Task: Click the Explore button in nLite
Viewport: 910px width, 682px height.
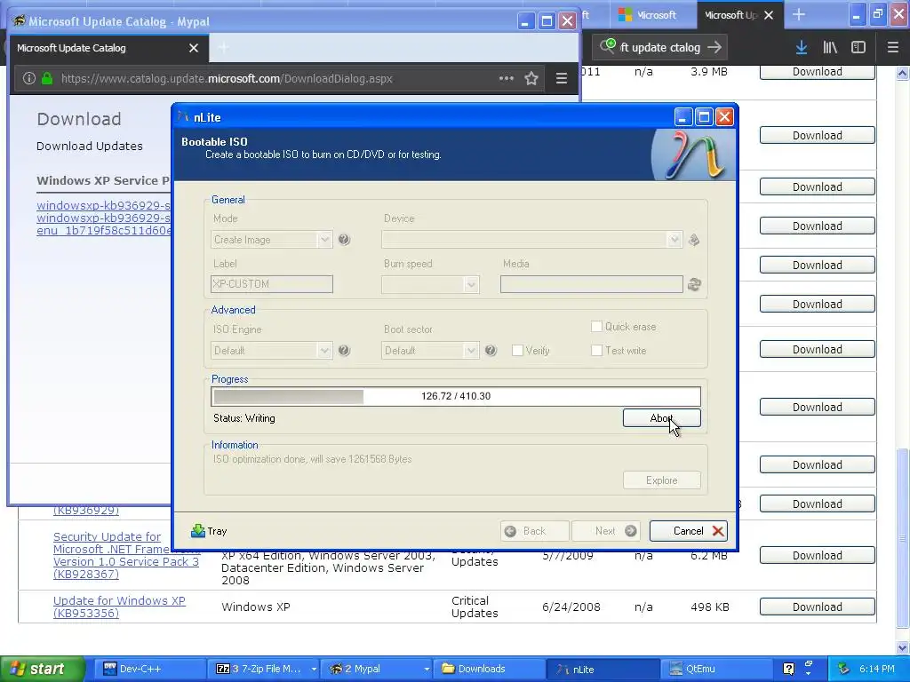Action: pyautogui.click(x=661, y=480)
